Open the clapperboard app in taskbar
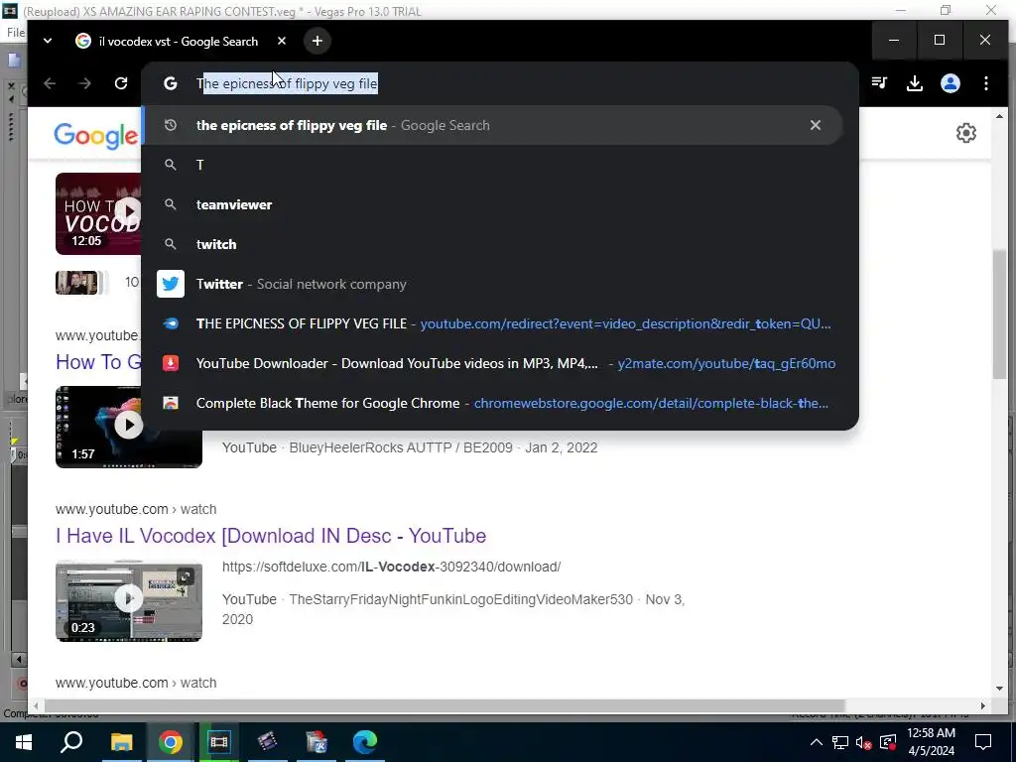 [x=267, y=742]
